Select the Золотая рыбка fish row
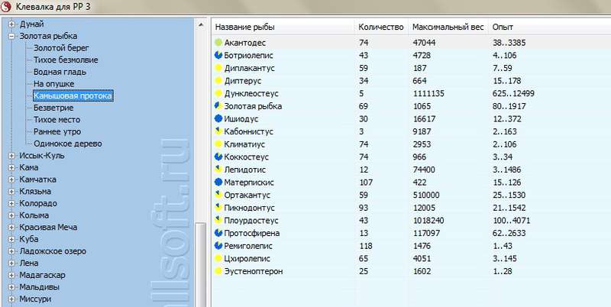The image size is (611, 307). pos(254,106)
